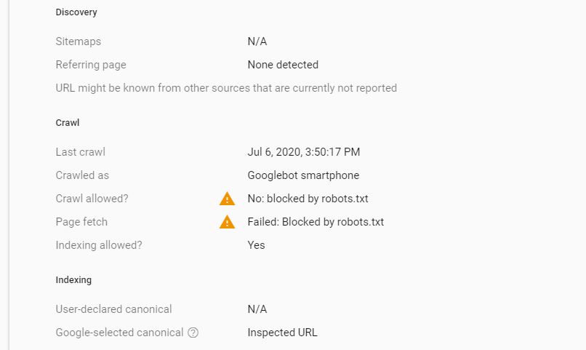Image resolution: width=586 pixels, height=350 pixels.
Task: Click the Last crawl label
Action: (81, 152)
